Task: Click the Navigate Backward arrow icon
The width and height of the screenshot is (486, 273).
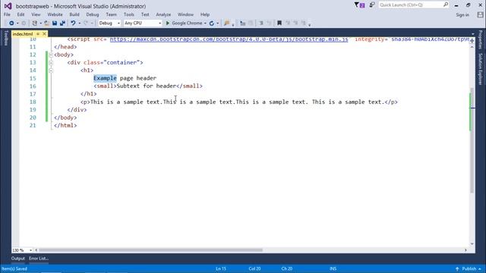Action: coord(11,24)
